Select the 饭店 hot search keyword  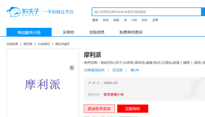point(106,20)
